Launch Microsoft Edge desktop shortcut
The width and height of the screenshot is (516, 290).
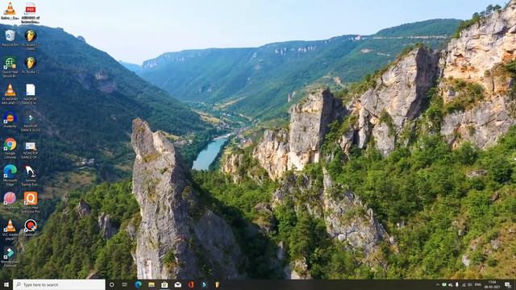[x=10, y=176]
